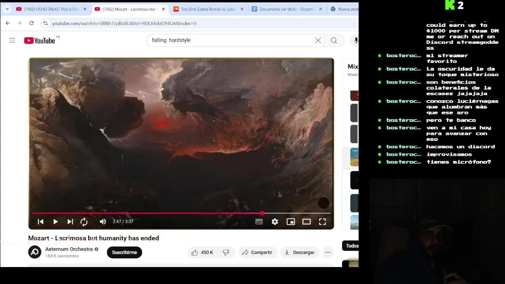The height and width of the screenshot is (284, 505).
Task: Open the browser tab search dropdown
Action: coord(7,9)
